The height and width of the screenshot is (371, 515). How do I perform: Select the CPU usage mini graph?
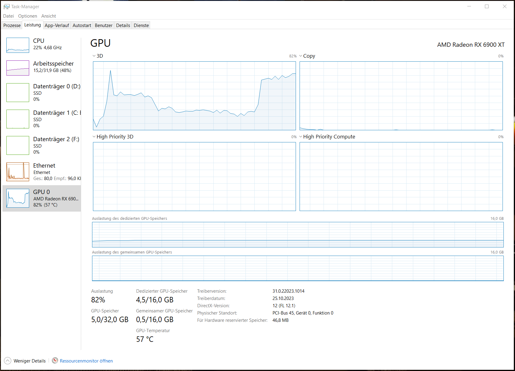pos(18,45)
